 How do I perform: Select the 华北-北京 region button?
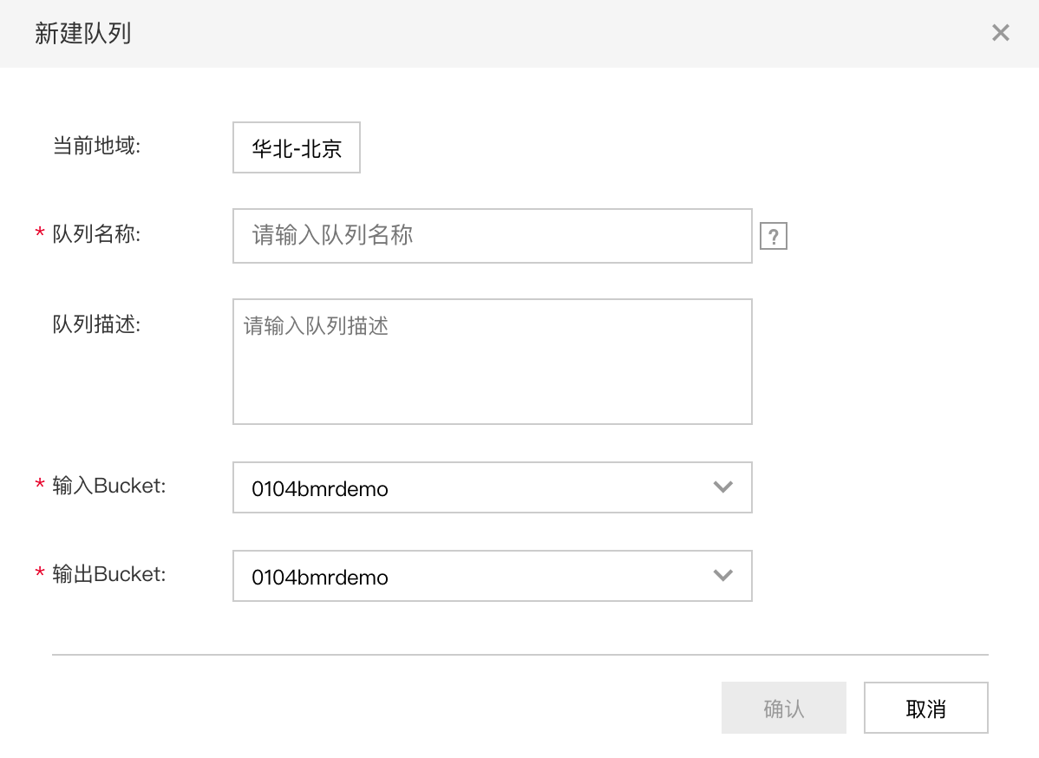tap(297, 148)
